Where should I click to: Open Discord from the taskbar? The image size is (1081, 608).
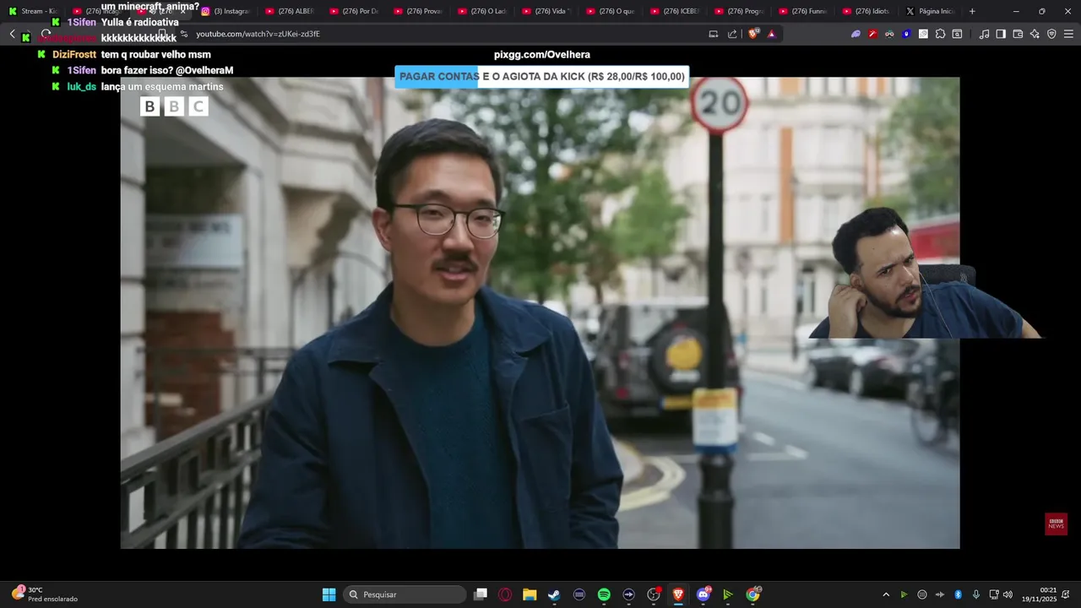[x=703, y=594]
